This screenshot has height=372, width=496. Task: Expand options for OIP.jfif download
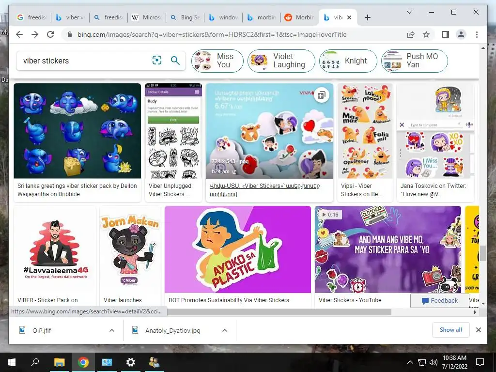[112, 330]
